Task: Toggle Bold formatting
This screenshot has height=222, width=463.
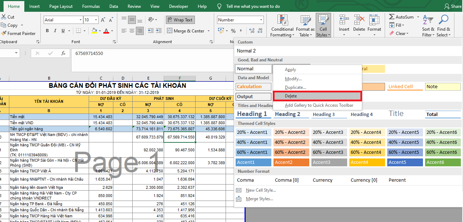Action: [48, 31]
